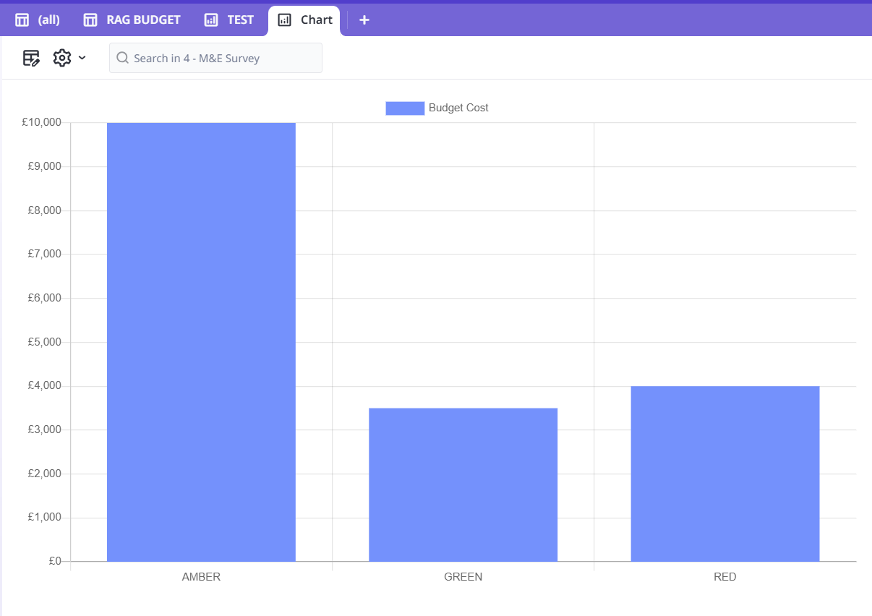Image resolution: width=872 pixels, height=616 pixels.
Task: Expand the chevron next to the gear
Action: (x=82, y=58)
